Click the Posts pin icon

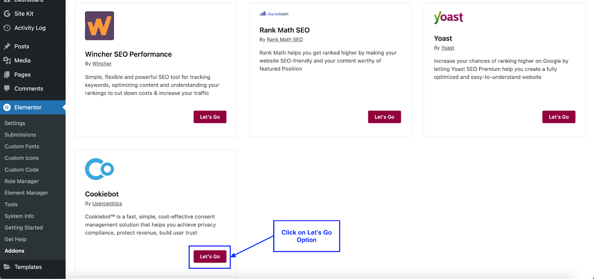pyautogui.click(x=7, y=46)
